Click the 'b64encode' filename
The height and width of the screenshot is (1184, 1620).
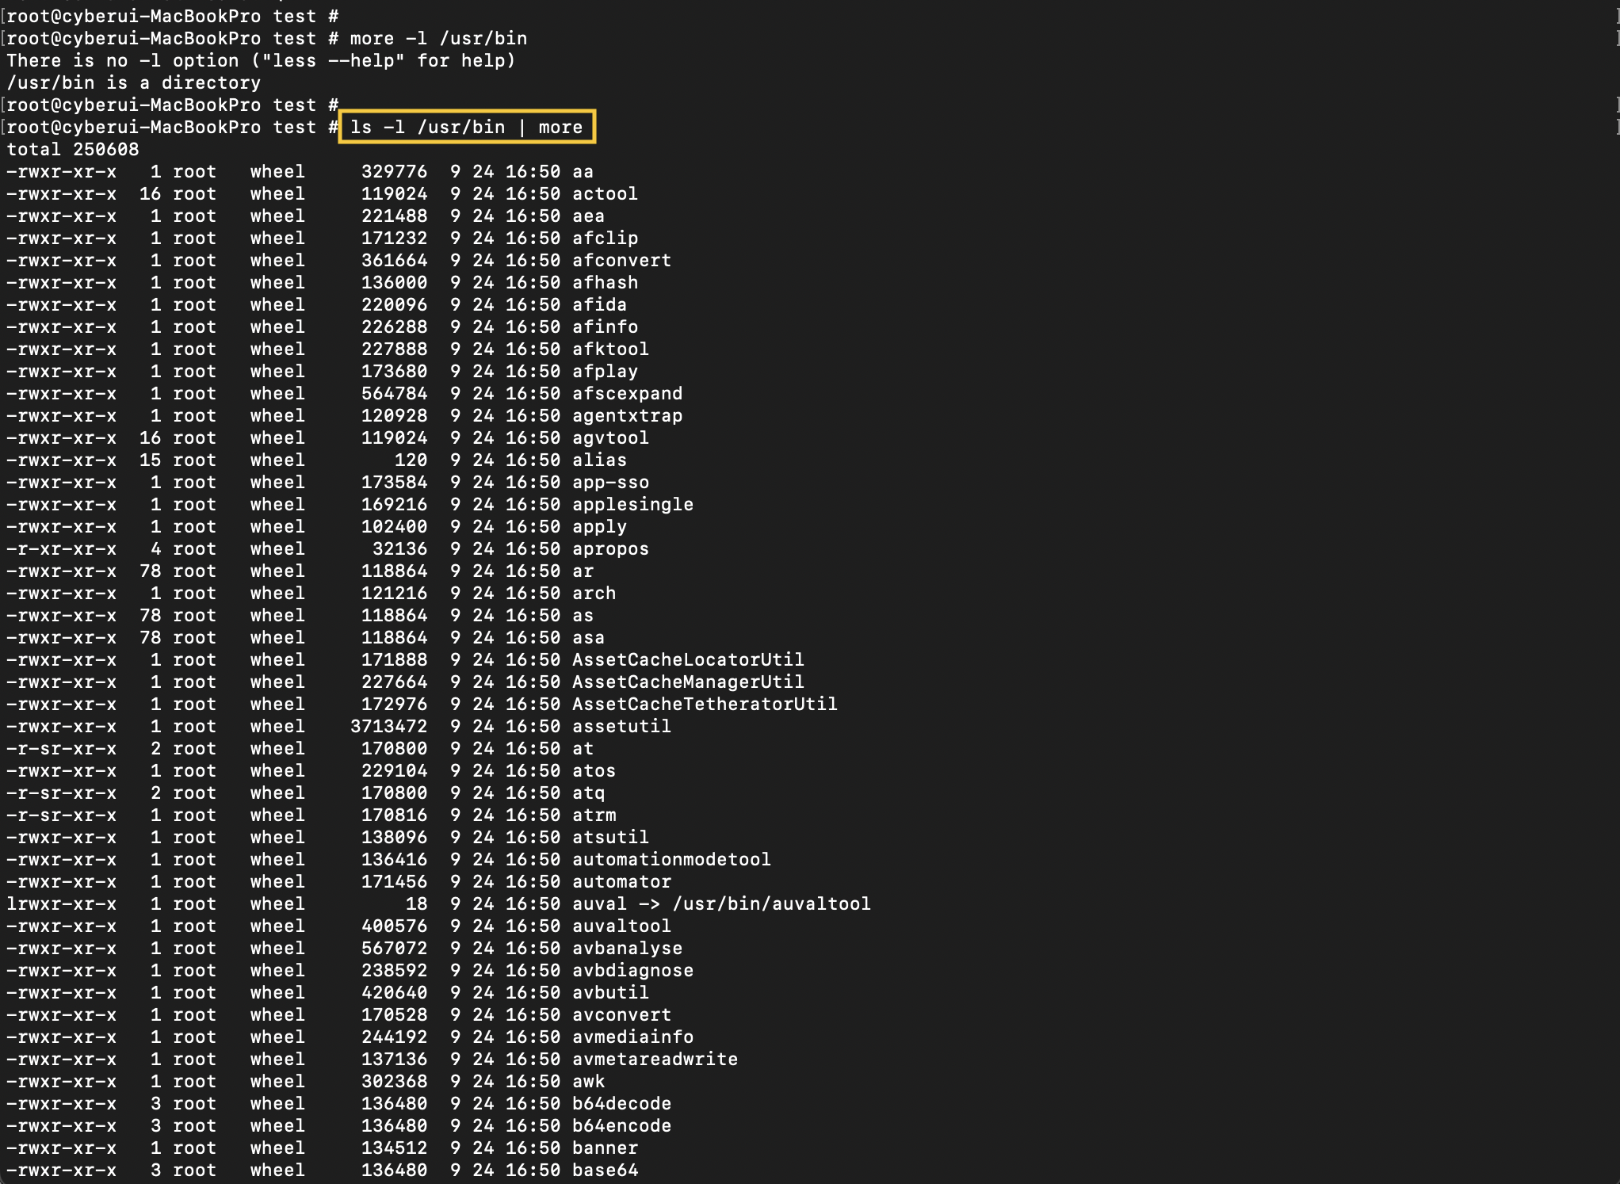621,1125
